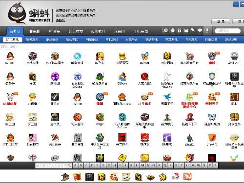
Task: Click the floppy disk toolbar icon
Action: (x=186, y=30)
